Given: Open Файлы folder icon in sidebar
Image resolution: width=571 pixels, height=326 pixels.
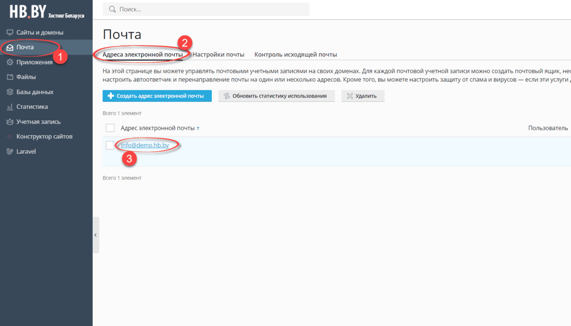Looking at the screenshot, I should coord(10,77).
